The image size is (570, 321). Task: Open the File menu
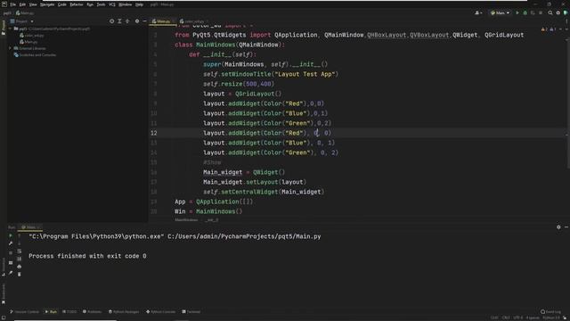coord(12,4)
